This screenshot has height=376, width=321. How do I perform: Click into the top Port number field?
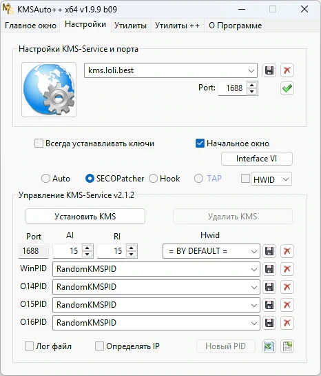coord(232,88)
